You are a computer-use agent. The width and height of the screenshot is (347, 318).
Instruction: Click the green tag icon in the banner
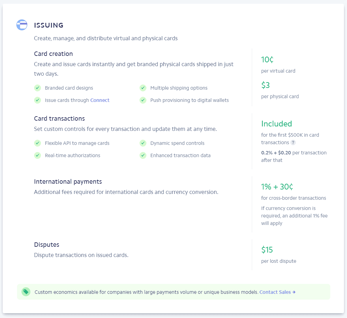[x=26, y=292]
